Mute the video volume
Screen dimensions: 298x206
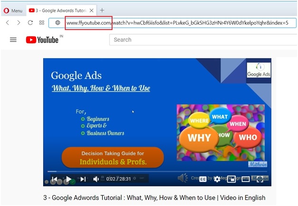tap(96, 179)
